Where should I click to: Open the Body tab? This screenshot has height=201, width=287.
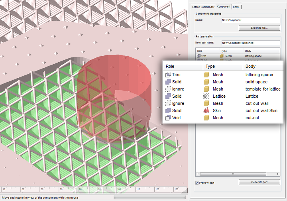tap(236, 7)
